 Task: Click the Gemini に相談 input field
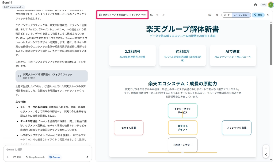click(47, 149)
